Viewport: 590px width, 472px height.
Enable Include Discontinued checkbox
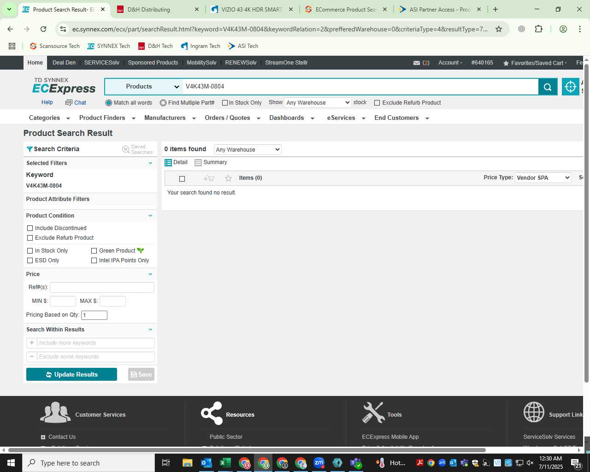[x=30, y=228]
